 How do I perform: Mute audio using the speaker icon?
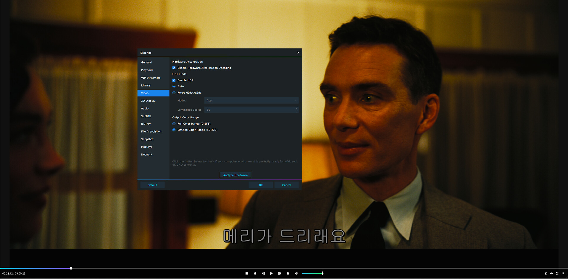[296, 273]
